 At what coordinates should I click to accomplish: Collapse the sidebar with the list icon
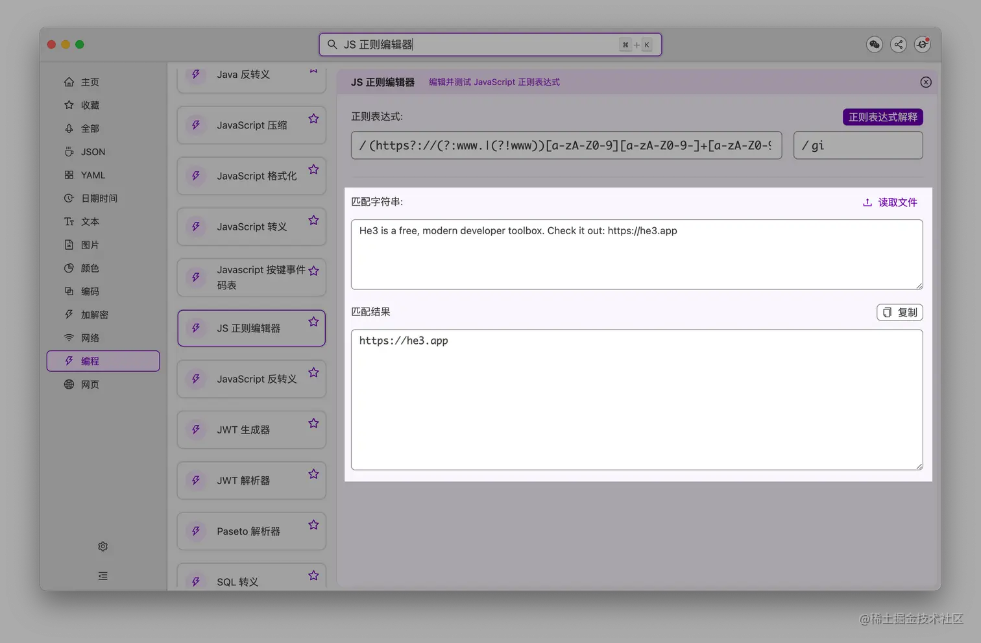pyautogui.click(x=103, y=576)
